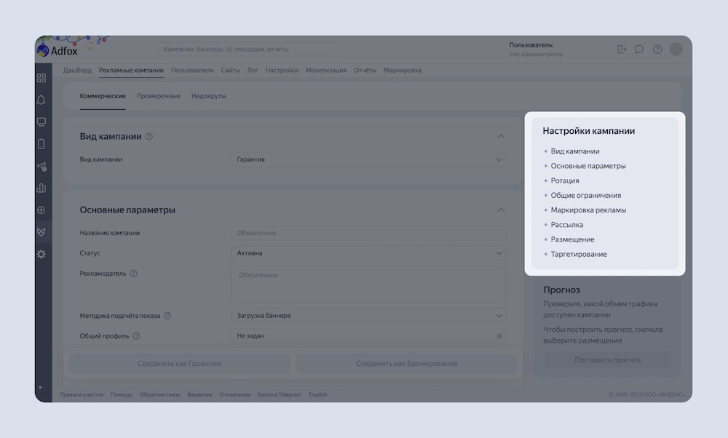This screenshot has height=438, width=728.
Task: Jump to Таргетирование in campaign settings list
Action: point(579,254)
